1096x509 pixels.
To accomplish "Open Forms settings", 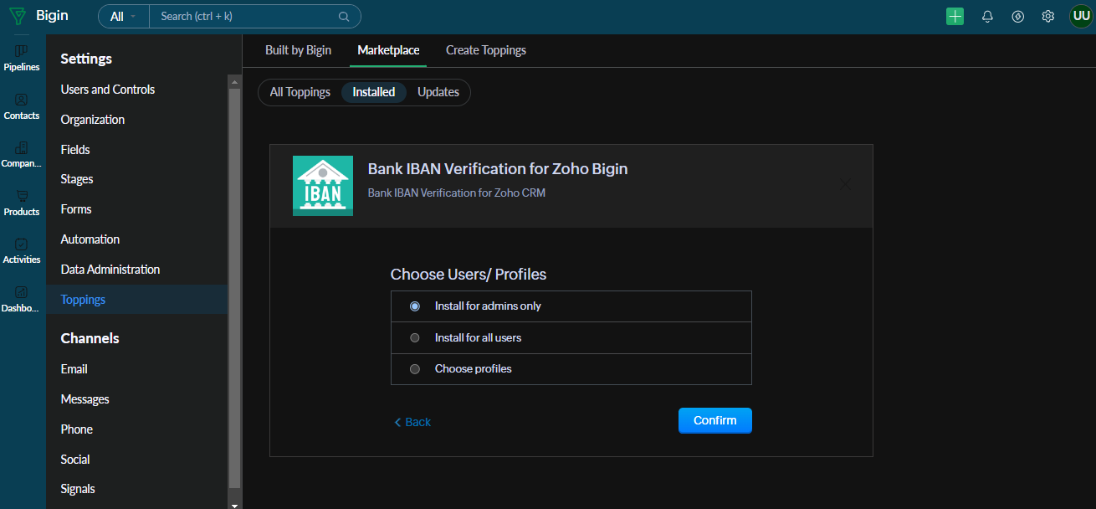I will 76,209.
